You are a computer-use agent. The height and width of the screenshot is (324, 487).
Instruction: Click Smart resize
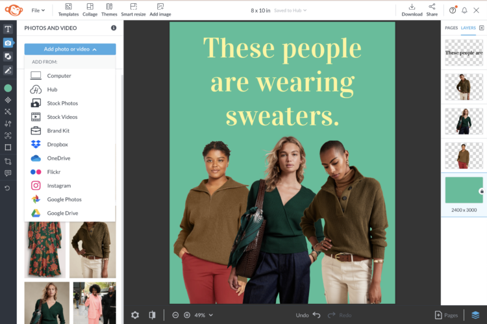pyautogui.click(x=133, y=10)
